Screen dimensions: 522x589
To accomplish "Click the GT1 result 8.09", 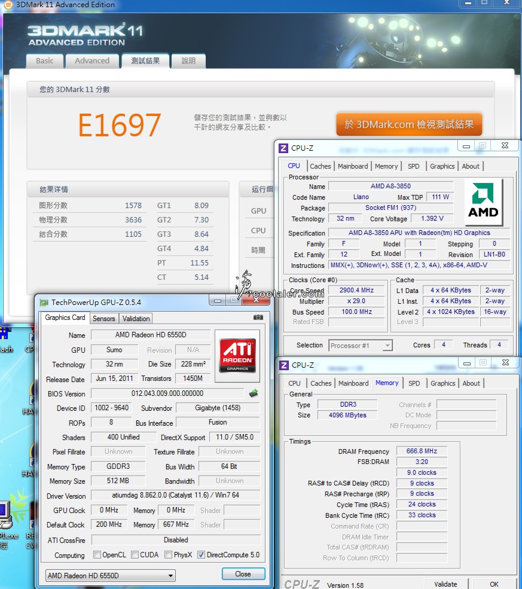I will (x=202, y=206).
